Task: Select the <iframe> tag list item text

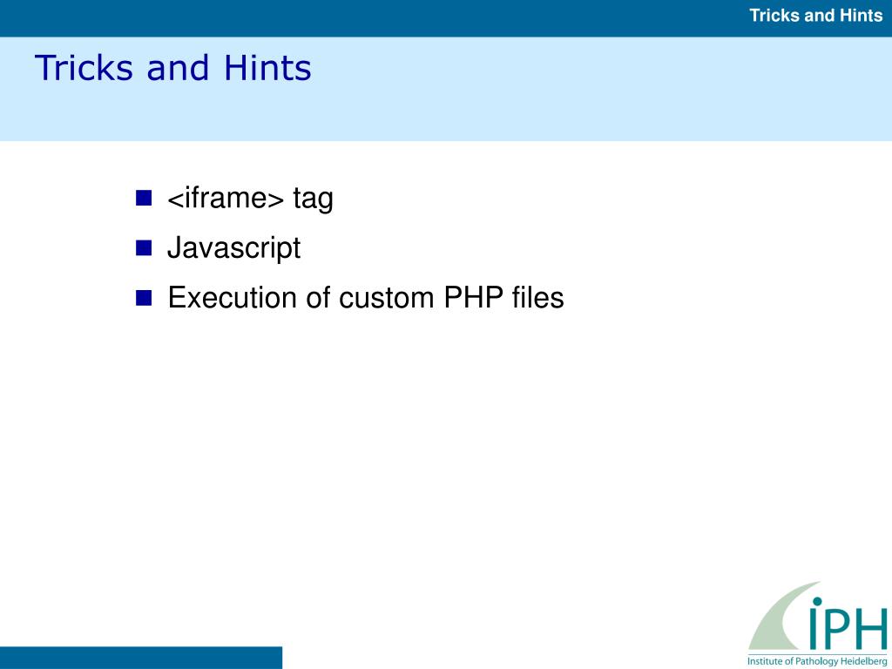Action: (250, 199)
